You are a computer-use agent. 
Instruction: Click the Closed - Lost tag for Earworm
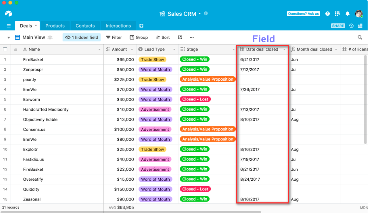(195, 99)
